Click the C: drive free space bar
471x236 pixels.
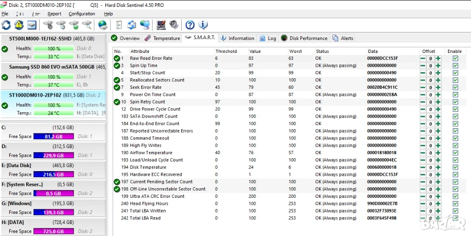pyautogui.click(x=53, y=137)
